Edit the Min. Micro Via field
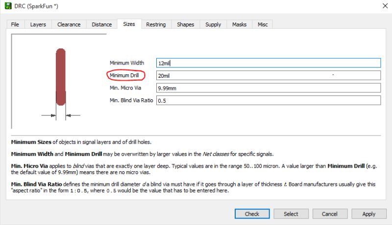 pos(269,88)
